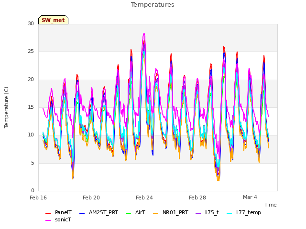This screenshot has width=306, height=229.
Task: Click the 25 y-axis tick label
Action: pyautogui.click(x=31, y=52)
